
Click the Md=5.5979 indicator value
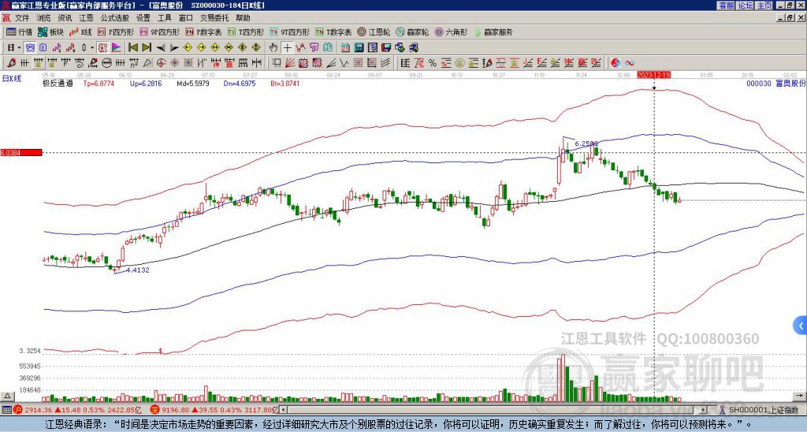[x=193, y=83]
